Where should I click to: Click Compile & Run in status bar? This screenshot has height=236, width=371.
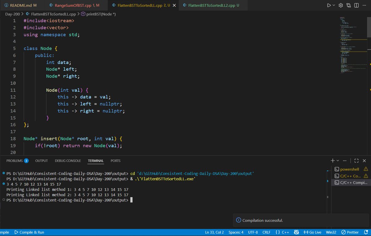pyautogui.click(x=29, y=232)
